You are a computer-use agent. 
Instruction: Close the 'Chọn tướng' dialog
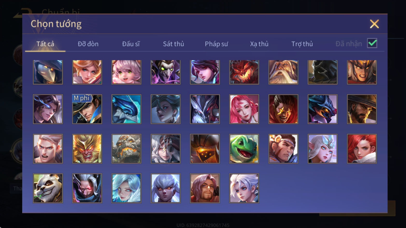coord(374,24)
